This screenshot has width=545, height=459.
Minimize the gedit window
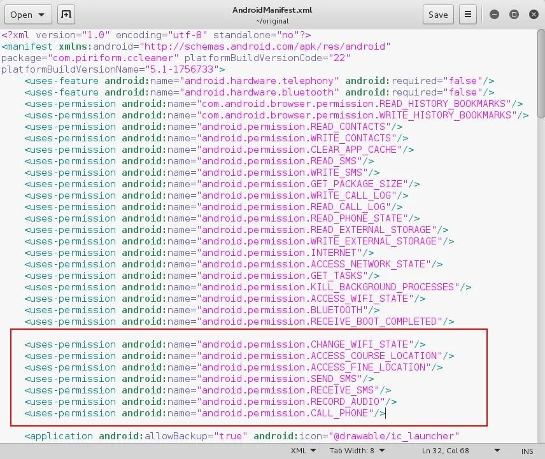click(x=495, y=15)
